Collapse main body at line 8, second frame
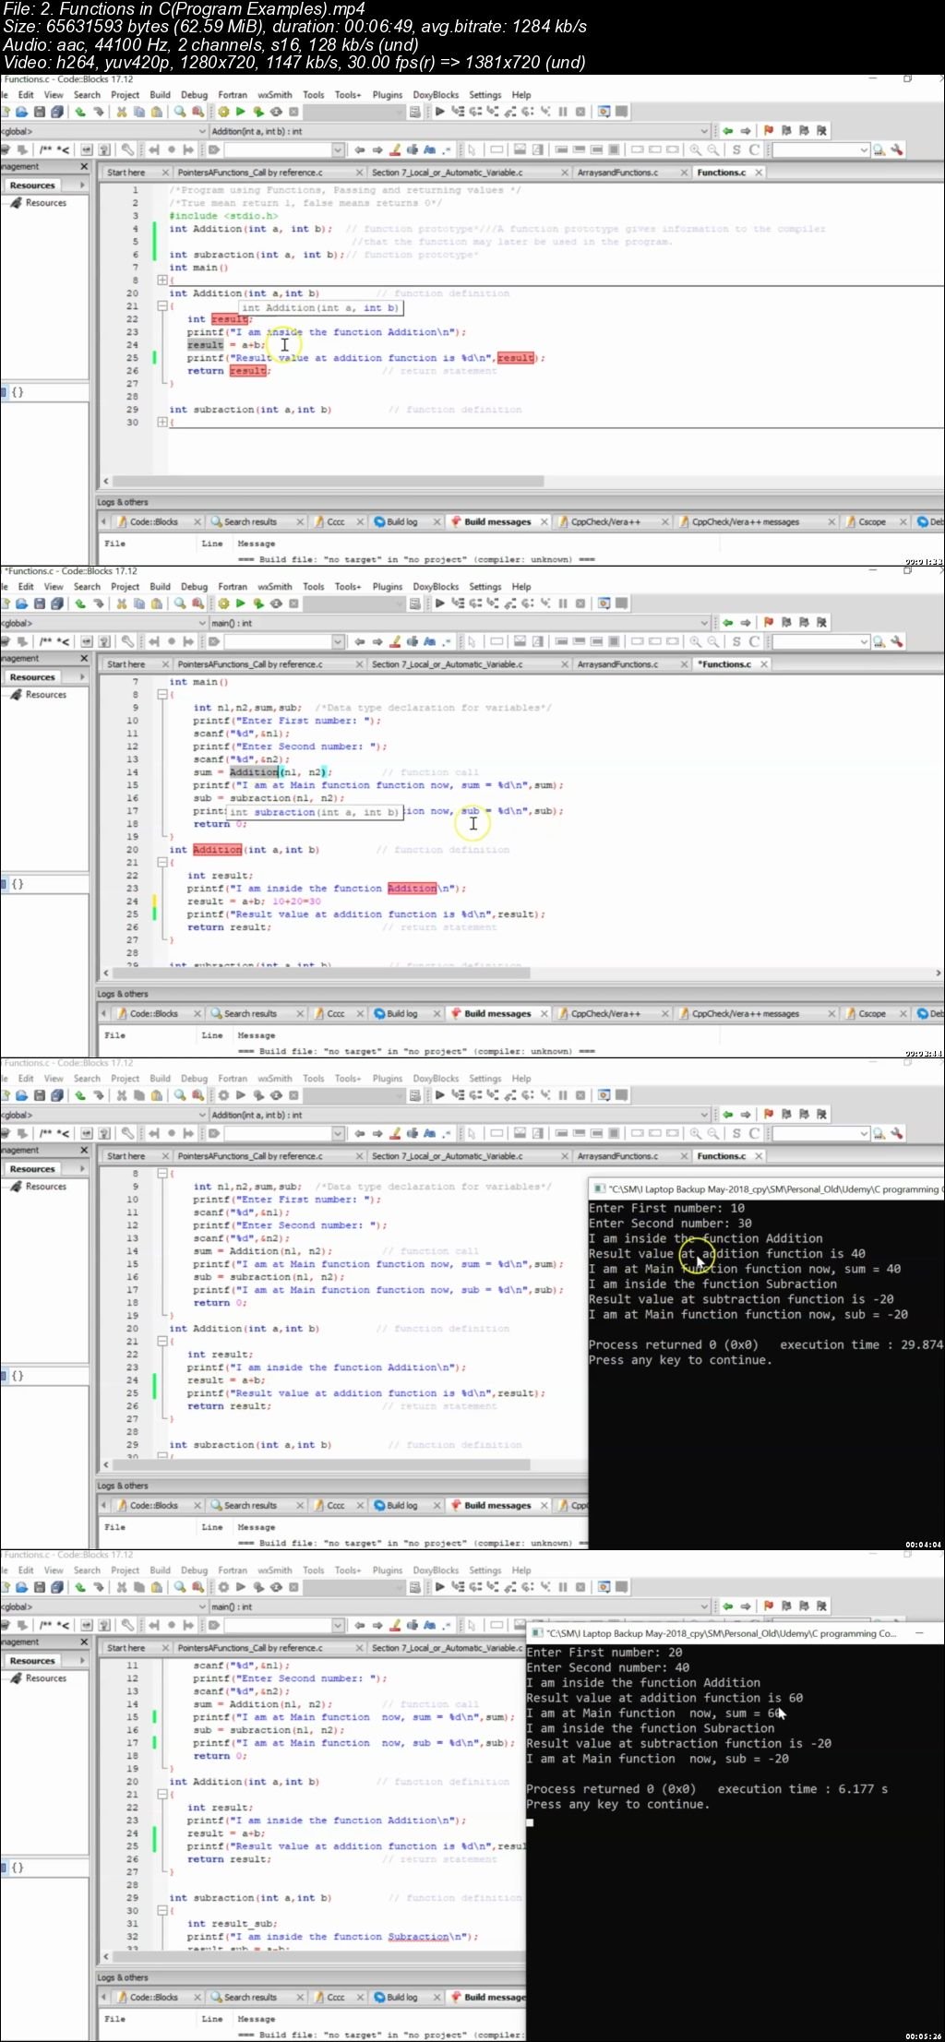Image resolution: width=945 pixels, height=2042 pixels. 161,694
